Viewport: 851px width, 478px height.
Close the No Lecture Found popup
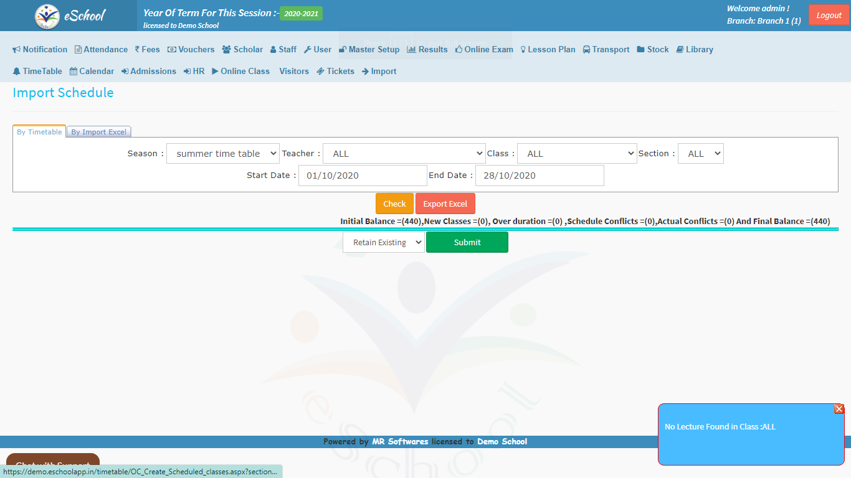click(x=839, y=409)
